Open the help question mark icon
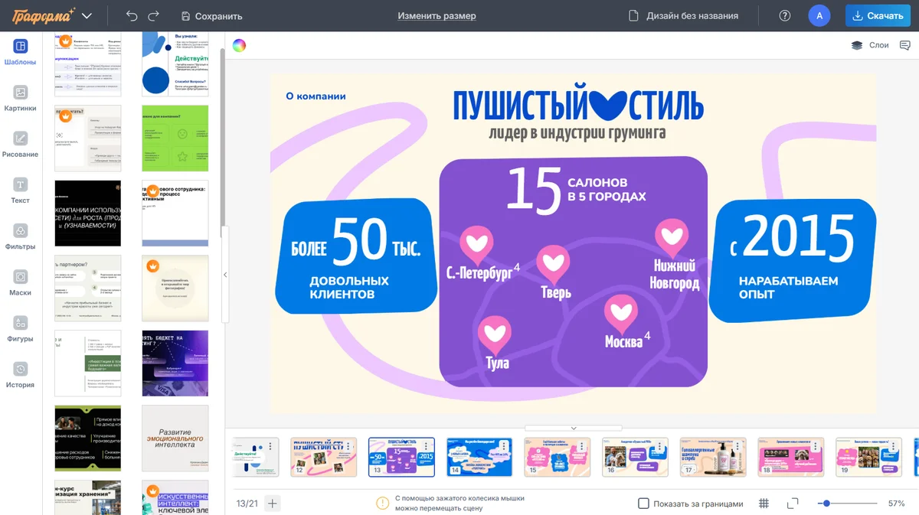Image resolution: width=919 pixels, height=515 pixels. click(x=784, y=15)
